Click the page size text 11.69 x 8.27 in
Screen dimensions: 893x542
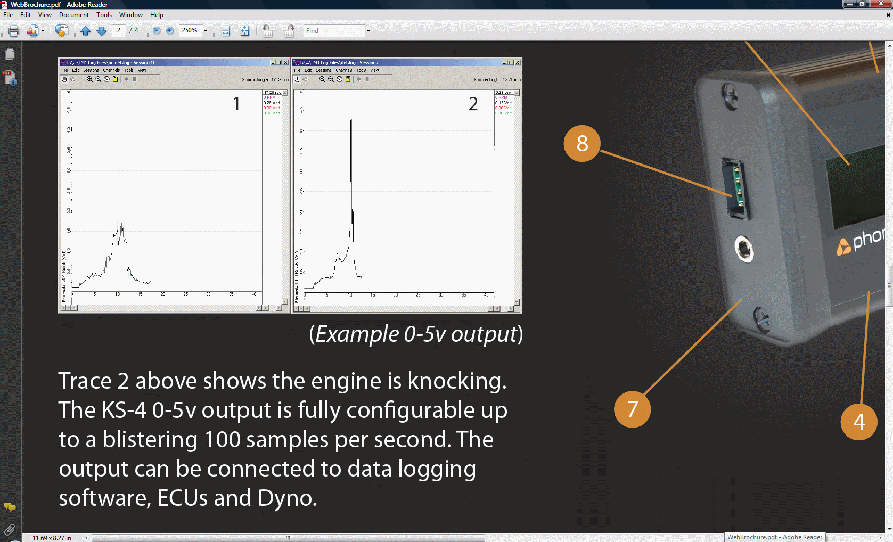pos(52,538)
